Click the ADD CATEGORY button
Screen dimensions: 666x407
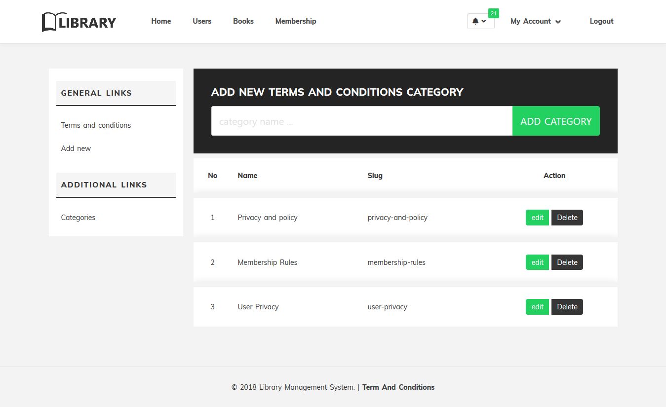click(x=556, y=121)
